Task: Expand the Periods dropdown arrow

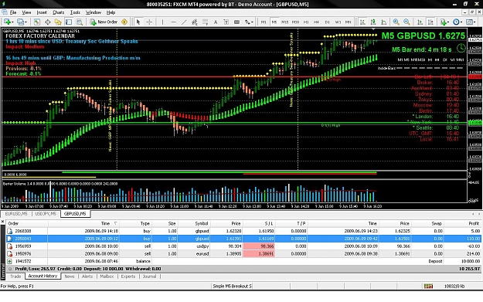Action: pos(461,22)
